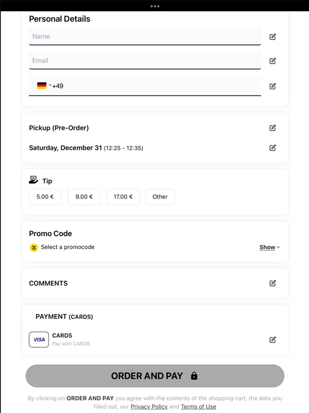Click the three-dot handle at top
The width and height of the screenshot is (309, 413).
tap(154, 6)
